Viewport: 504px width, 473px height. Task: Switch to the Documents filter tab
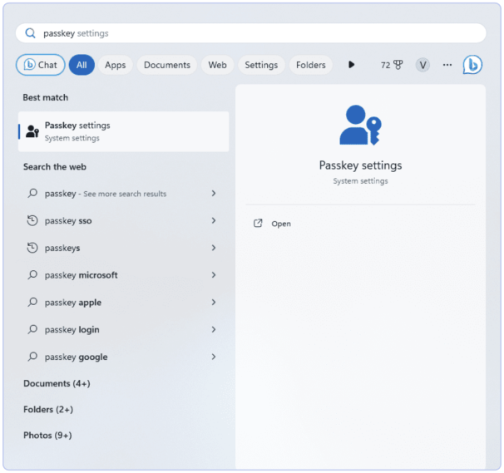point(167,65)
